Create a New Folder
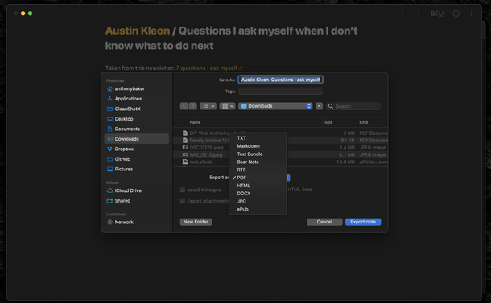 click(x=196, y=222)
